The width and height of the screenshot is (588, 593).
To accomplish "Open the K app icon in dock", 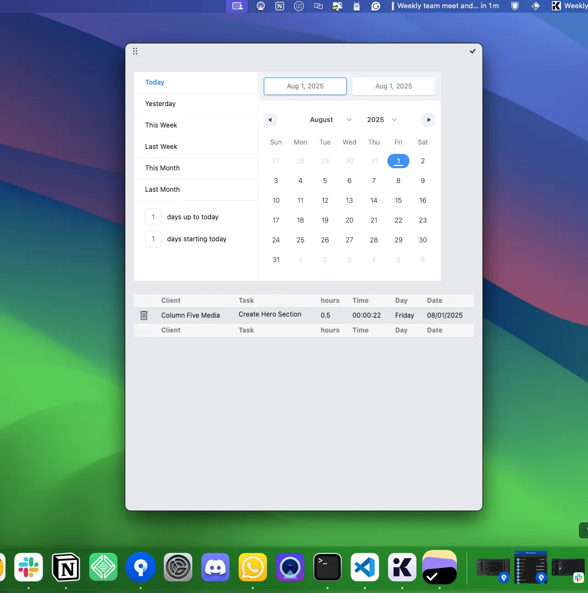I will pos(402,567).
